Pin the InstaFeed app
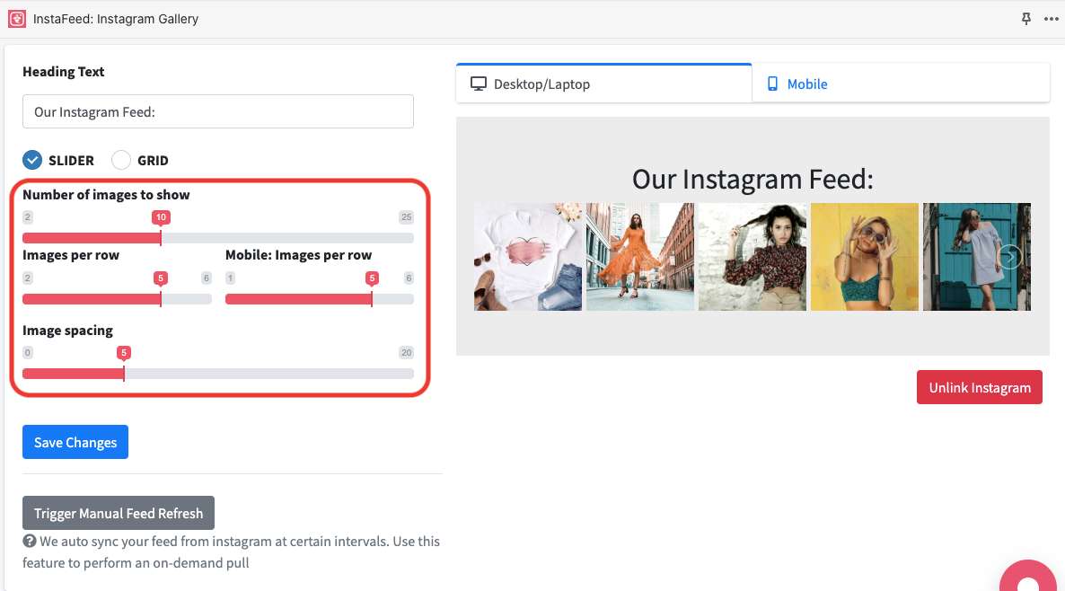Screen dimensions: 1065x591 [x=1026, y=19]
